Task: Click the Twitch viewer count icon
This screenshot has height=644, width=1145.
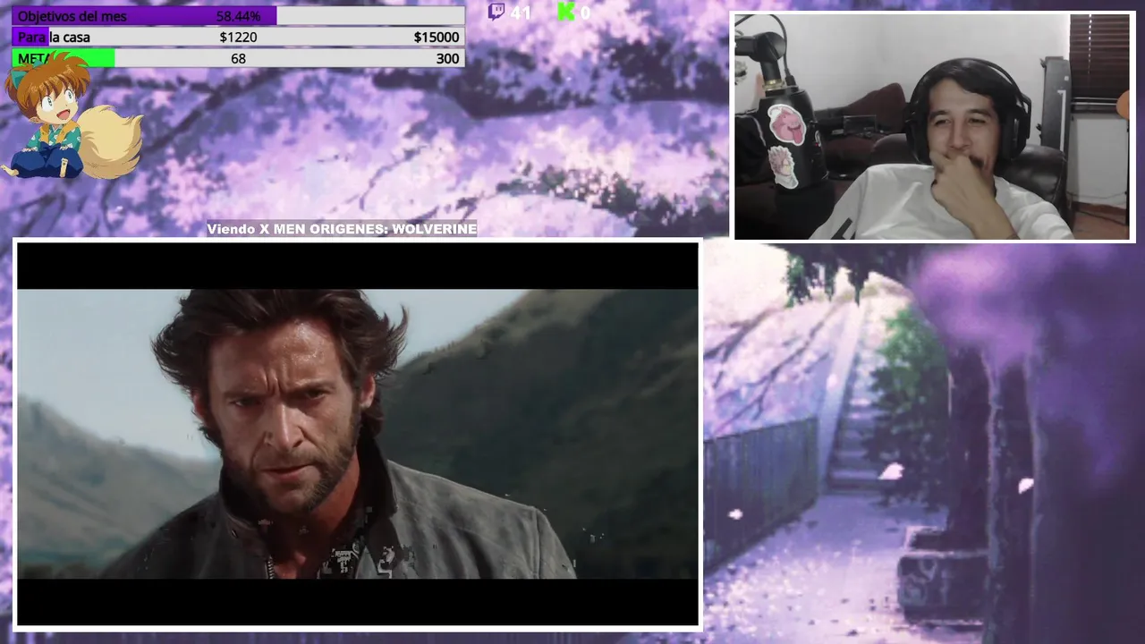Action: point(496,12)
